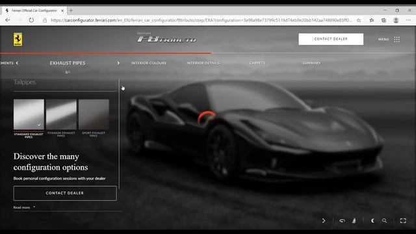The height and width of the screenshot is (234, 416).
Task: View site info lock icon
Action: point(45,20)
